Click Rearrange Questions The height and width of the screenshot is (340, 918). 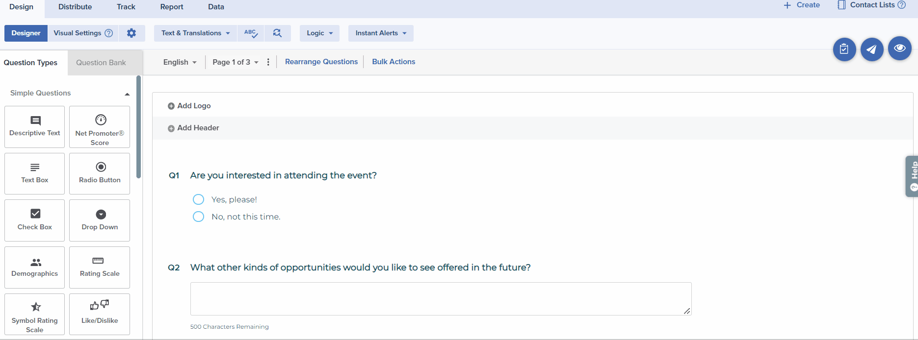(x=321, y=61)
